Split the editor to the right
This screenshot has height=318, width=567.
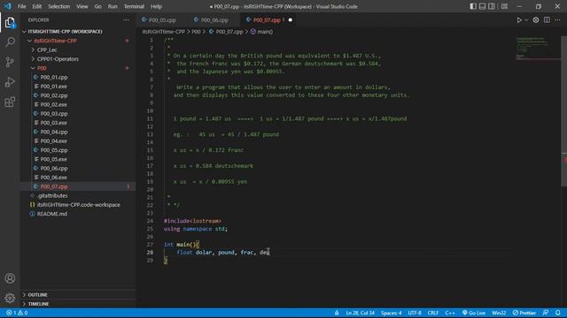tap(547, 20)
